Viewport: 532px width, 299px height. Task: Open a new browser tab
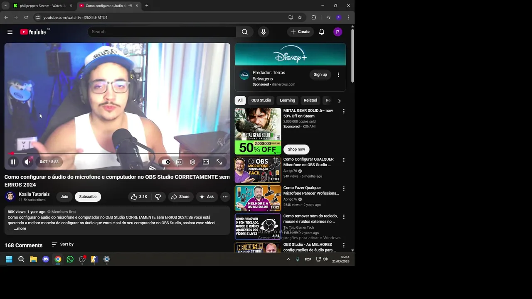[x=147, y=6]
